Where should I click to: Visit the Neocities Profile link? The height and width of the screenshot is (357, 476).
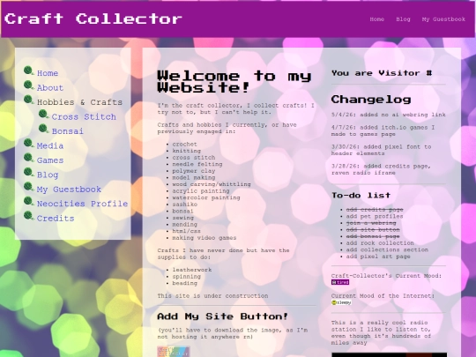[x=82, y=204]
